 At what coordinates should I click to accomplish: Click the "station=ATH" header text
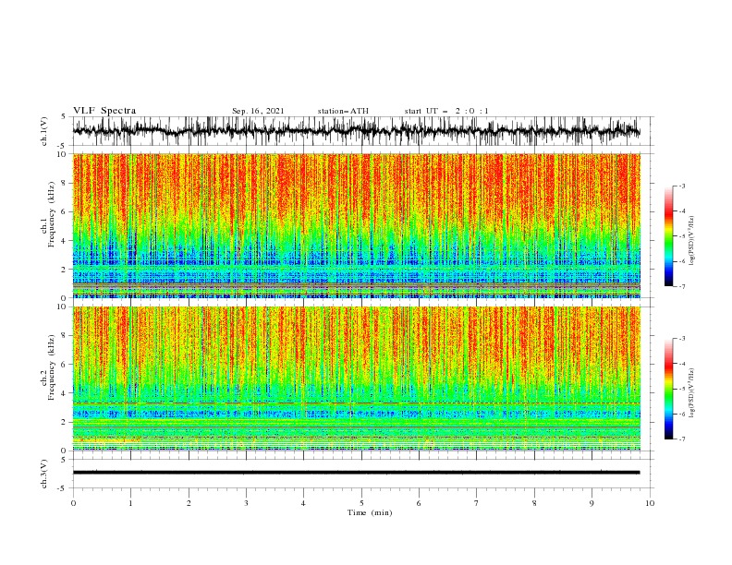point(343,111)
